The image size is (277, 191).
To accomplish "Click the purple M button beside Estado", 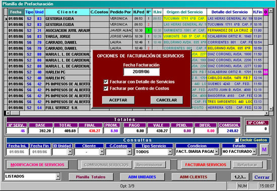I will click(x=264, y=150).
